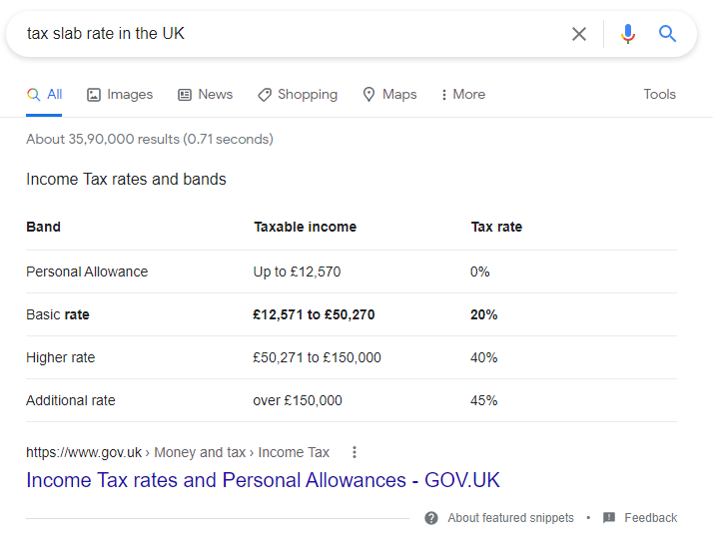Click the question mark icon for featured snippets
The image size is (713, 547).
pos(431,518)
